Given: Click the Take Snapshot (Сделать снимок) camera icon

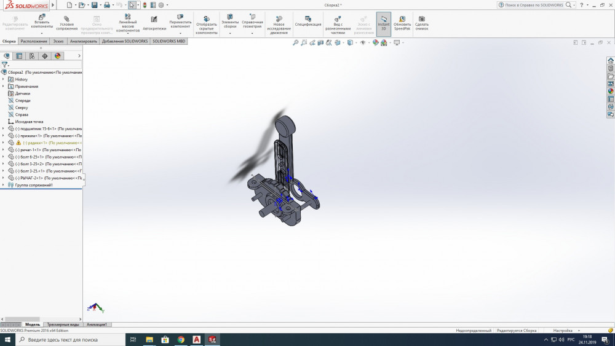Looking at the screenshot, I should [x=421, y=22].
